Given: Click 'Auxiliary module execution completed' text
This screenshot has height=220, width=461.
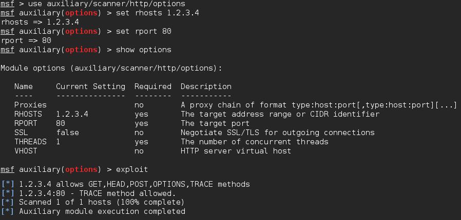Looking at the screenshot, I should point(102,211).
